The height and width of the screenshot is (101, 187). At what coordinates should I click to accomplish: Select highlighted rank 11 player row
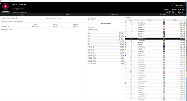pos(155,39)
